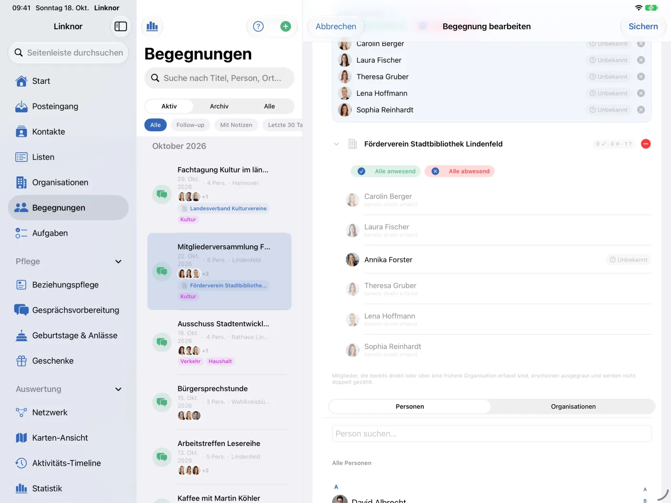This screenshot has height=503, width=671.
Task: Mark all members as abwesend
Action: pos(460,171)
